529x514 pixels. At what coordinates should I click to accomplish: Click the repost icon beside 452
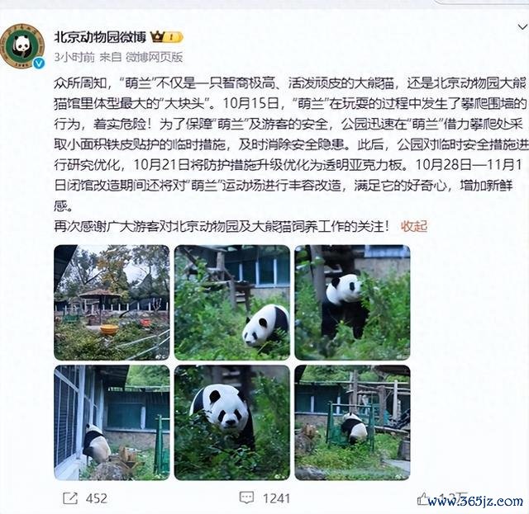70,497
